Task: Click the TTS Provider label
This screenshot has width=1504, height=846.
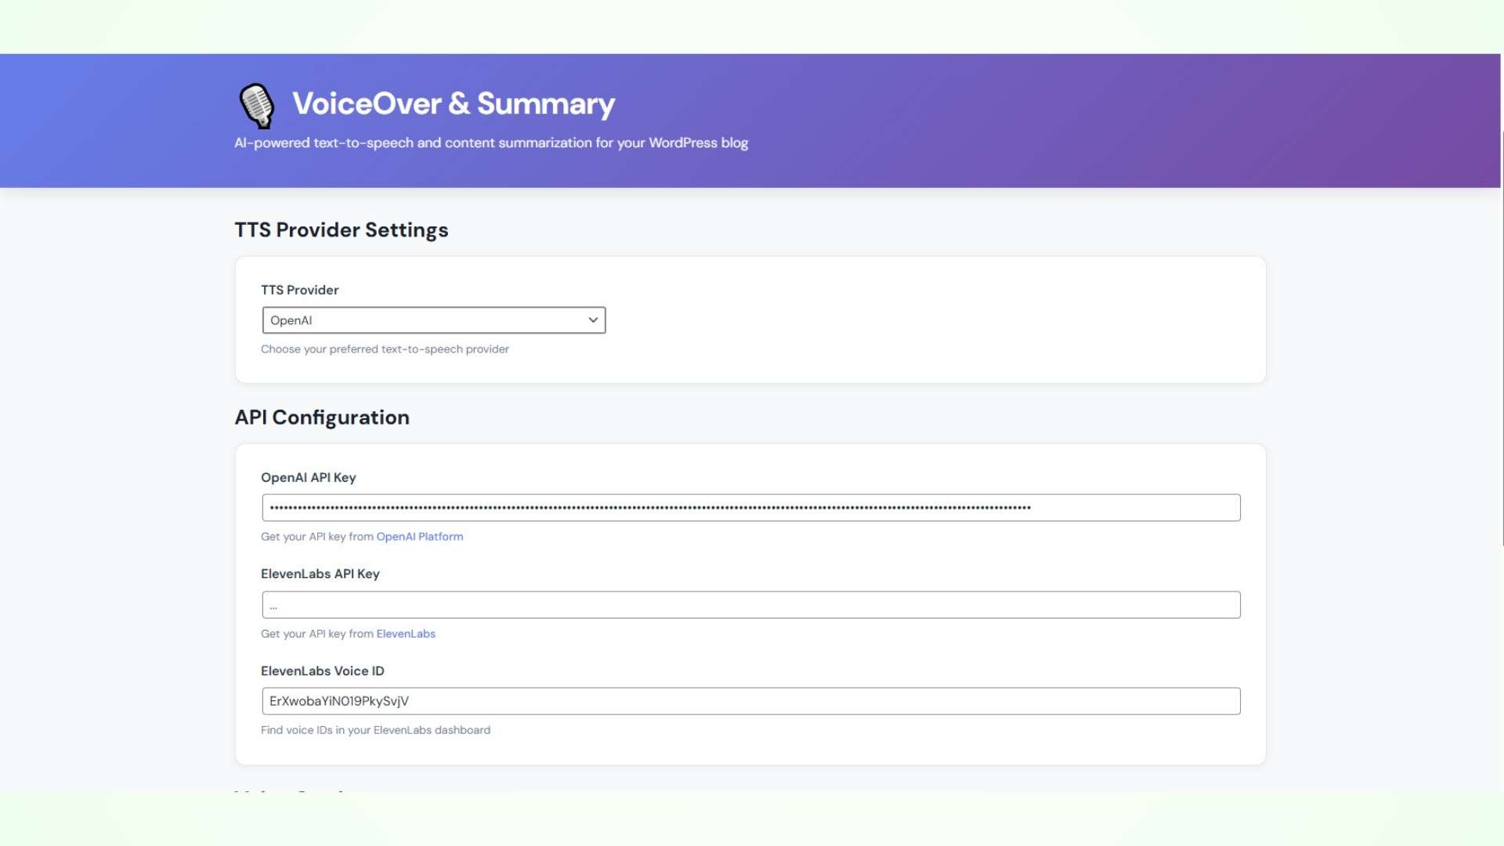Action: point(300,290)
